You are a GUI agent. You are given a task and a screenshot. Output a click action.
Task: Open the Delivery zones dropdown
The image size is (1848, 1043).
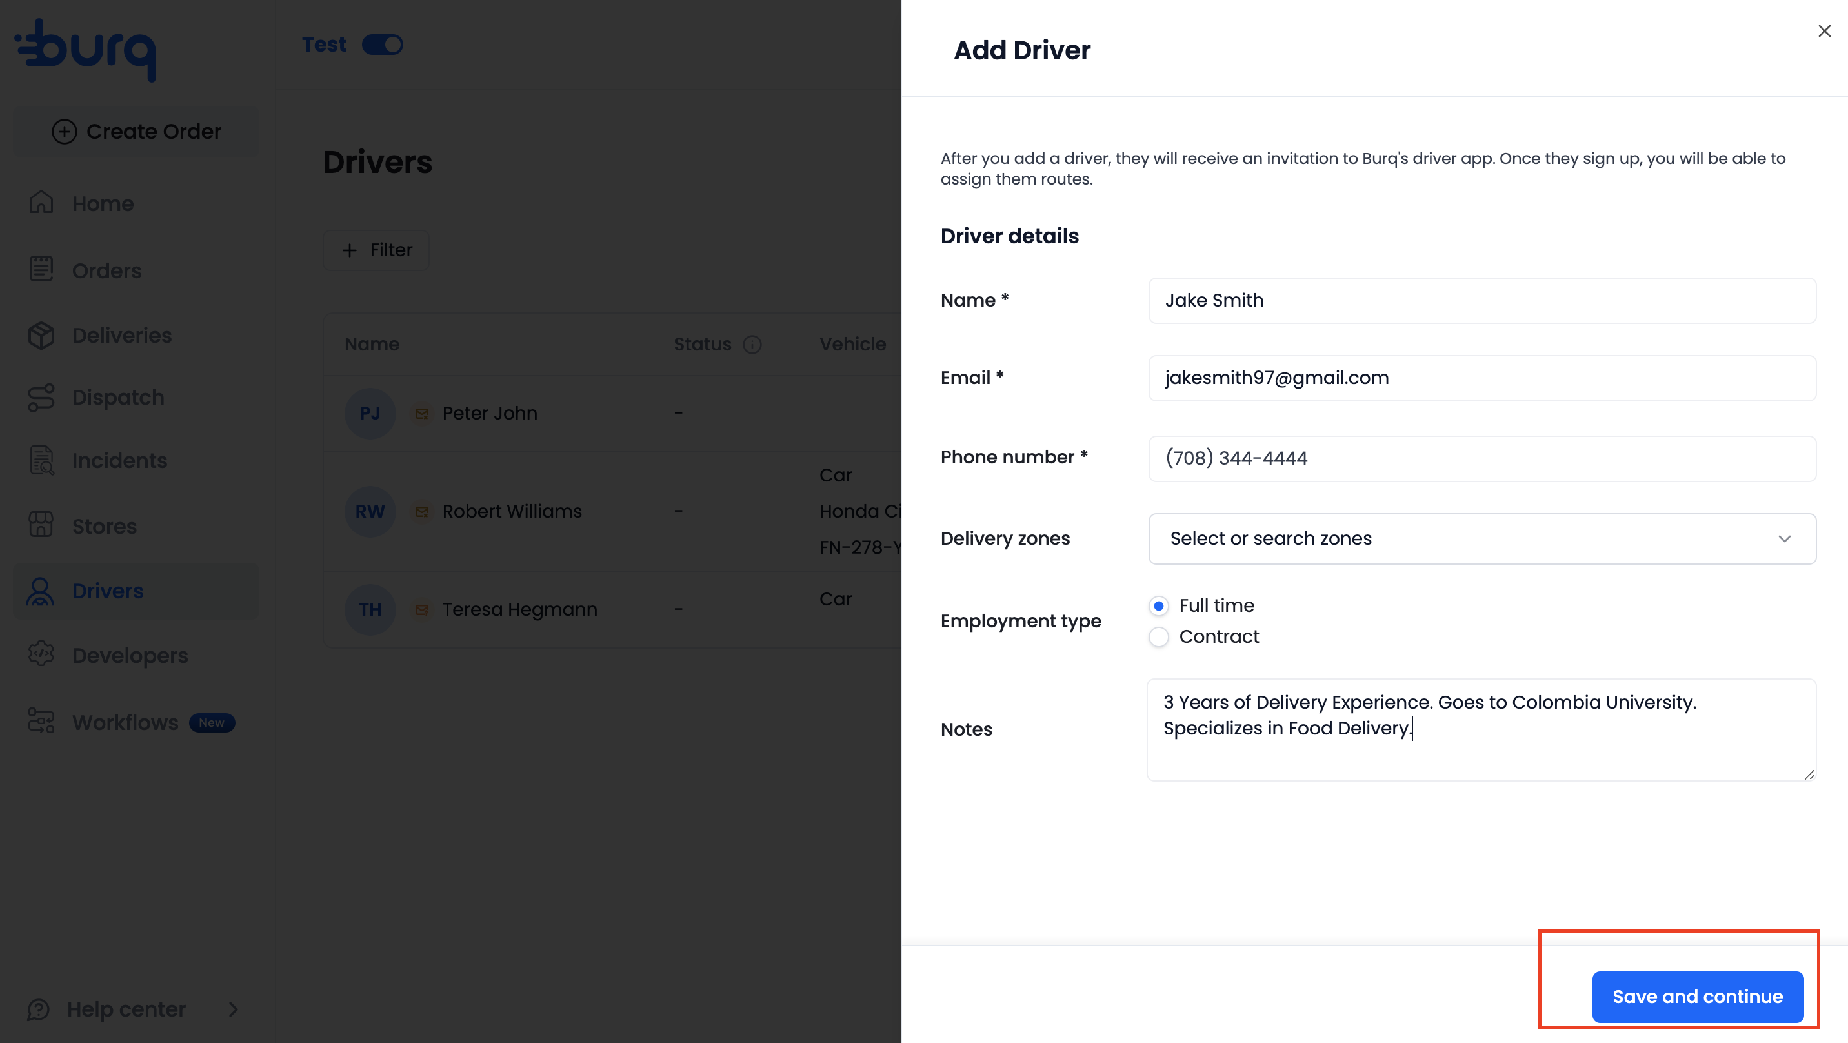click(1482, 538)
